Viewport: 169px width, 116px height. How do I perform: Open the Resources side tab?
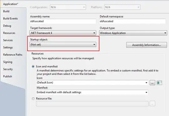(9, 33)
